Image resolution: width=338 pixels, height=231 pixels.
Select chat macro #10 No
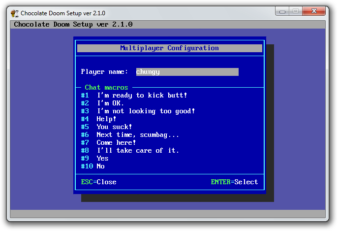pos(100,166)
